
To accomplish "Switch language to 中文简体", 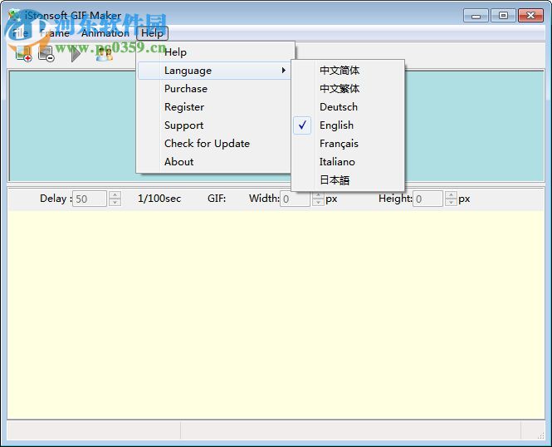I will 348,71.
